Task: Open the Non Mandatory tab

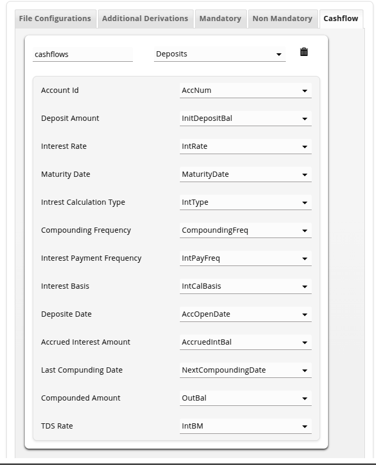Action: [282, 18]
